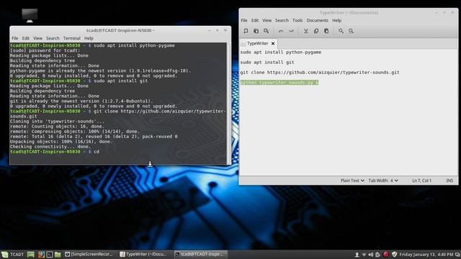
Task: Open Edit menu in text editor
Action: (255, 20)
